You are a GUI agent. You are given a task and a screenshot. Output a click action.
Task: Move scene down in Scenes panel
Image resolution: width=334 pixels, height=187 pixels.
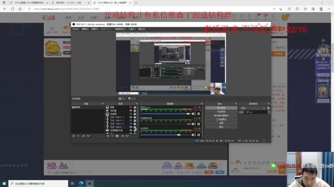coord(88,136)
